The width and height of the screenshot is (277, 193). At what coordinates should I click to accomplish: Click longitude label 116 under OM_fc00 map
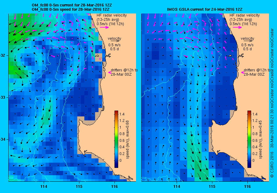point(114,187)
